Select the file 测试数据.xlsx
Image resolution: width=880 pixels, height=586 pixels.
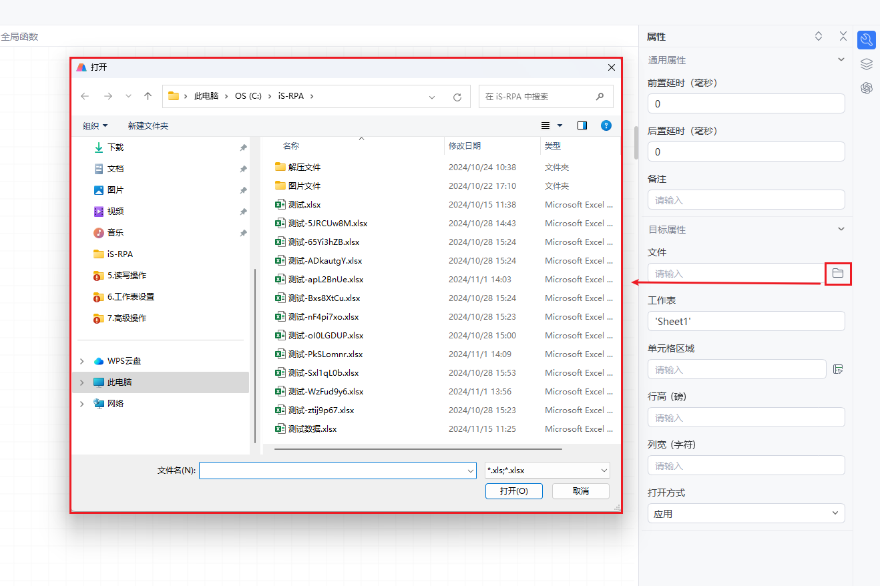coord(312,429)
